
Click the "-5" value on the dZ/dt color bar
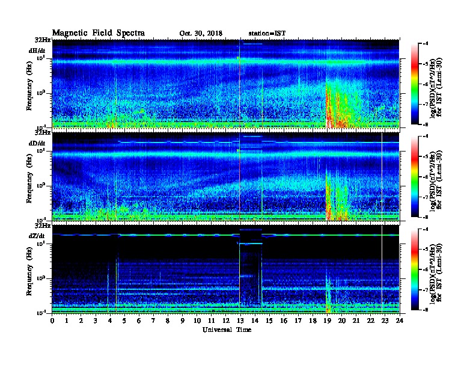point(425,249)
